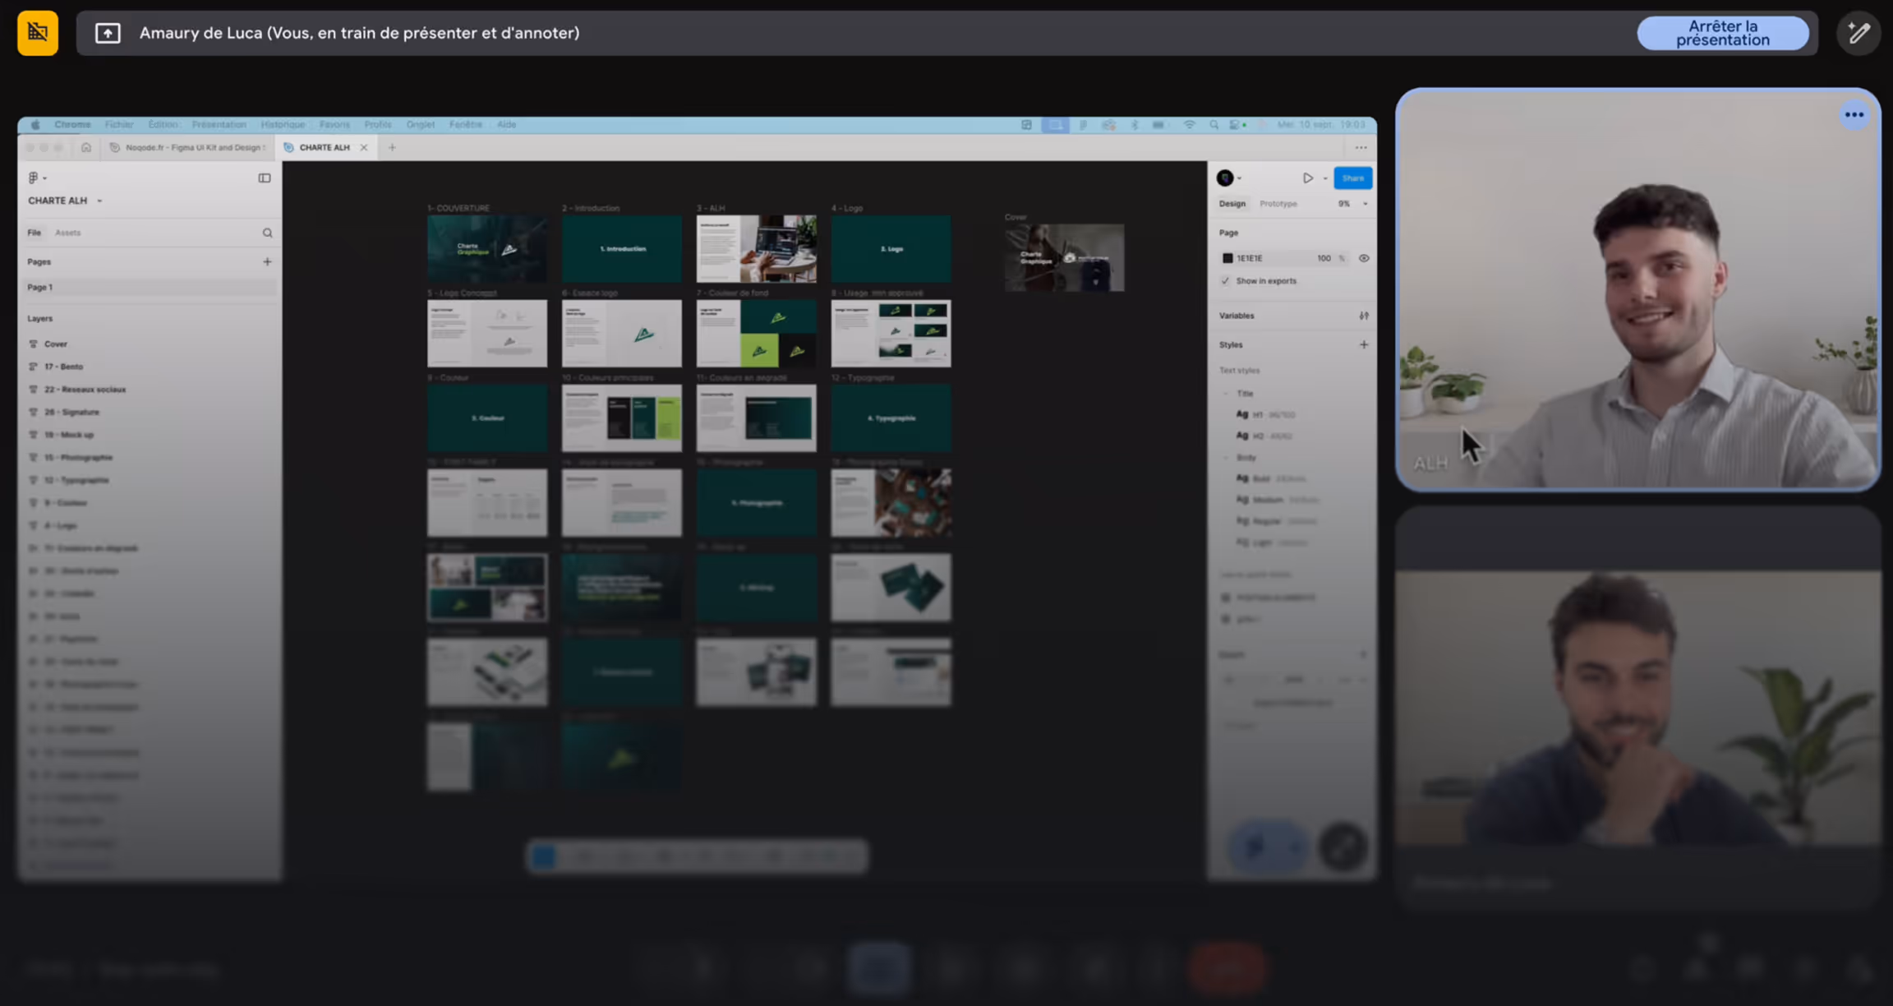Viewport: 1893px width, 1006px height.
Task: Add a new style with plus
Action: [1363, 344]
